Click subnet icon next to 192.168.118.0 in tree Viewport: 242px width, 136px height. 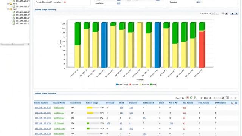tap(14, 12)
